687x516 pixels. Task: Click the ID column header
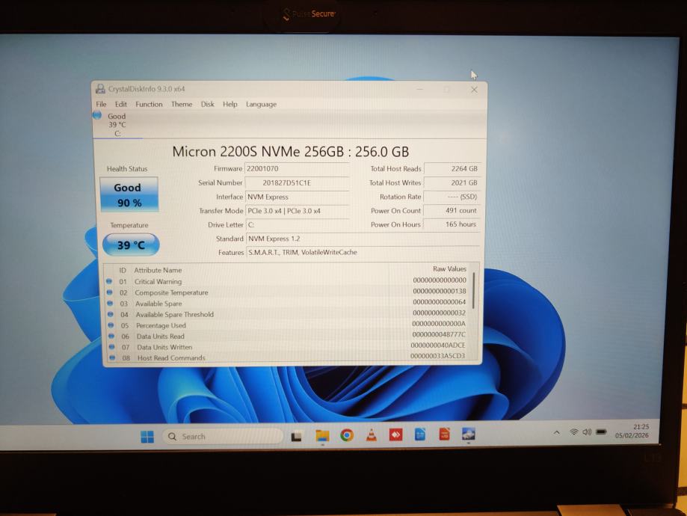[123, 270]
